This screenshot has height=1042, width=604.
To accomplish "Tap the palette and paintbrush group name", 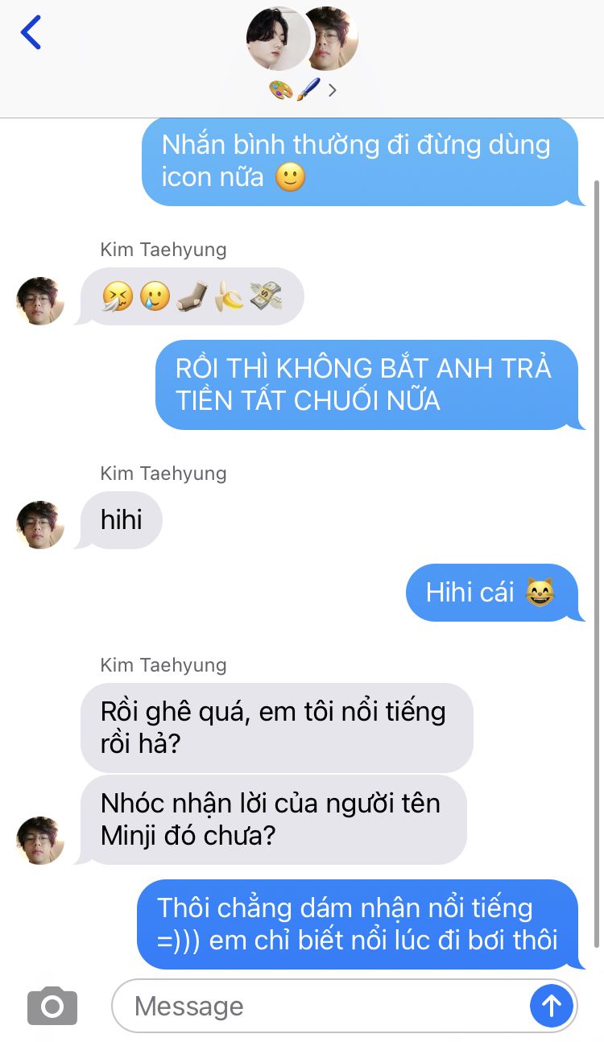I will point(295,89).
